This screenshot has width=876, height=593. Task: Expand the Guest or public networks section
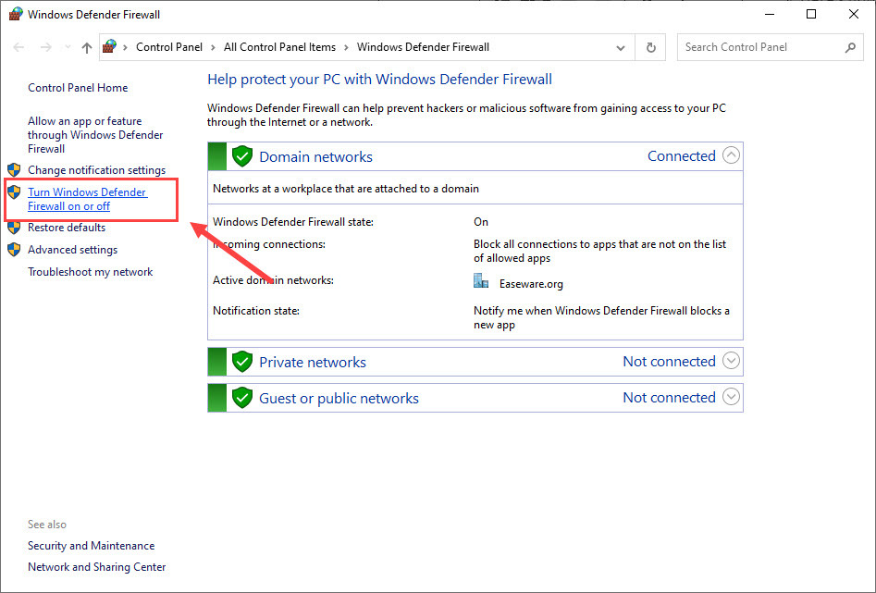tap(731, 397)
